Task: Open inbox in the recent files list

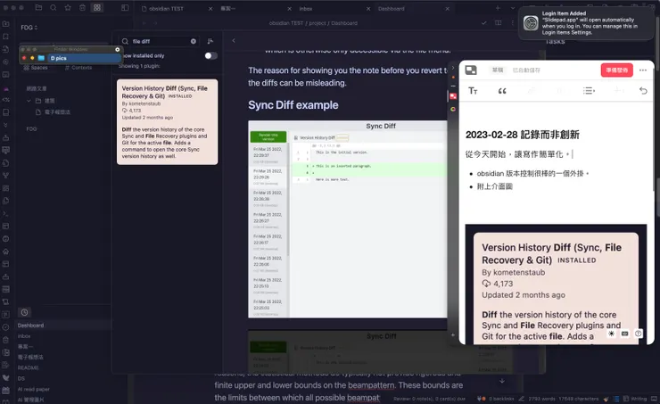Action: (24, 336)
